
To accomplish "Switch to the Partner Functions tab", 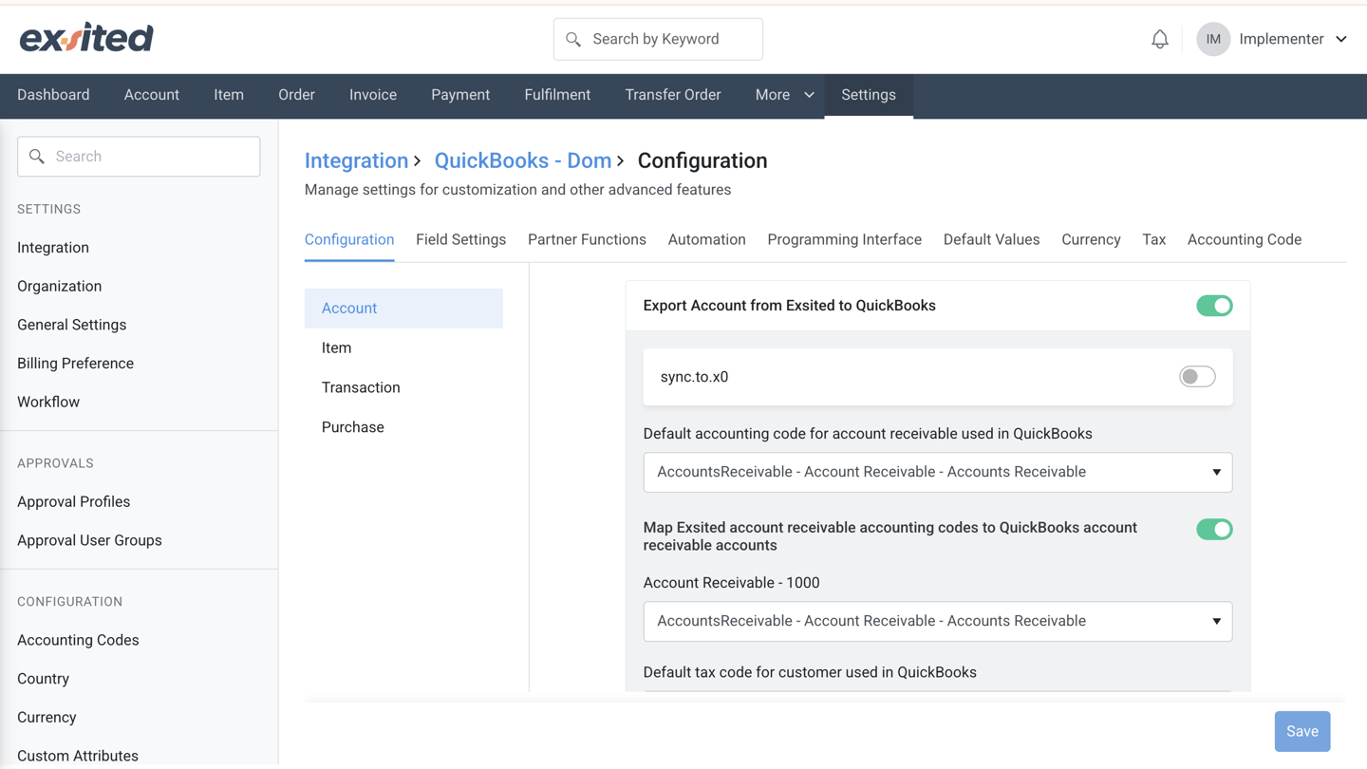I will 587,239.
